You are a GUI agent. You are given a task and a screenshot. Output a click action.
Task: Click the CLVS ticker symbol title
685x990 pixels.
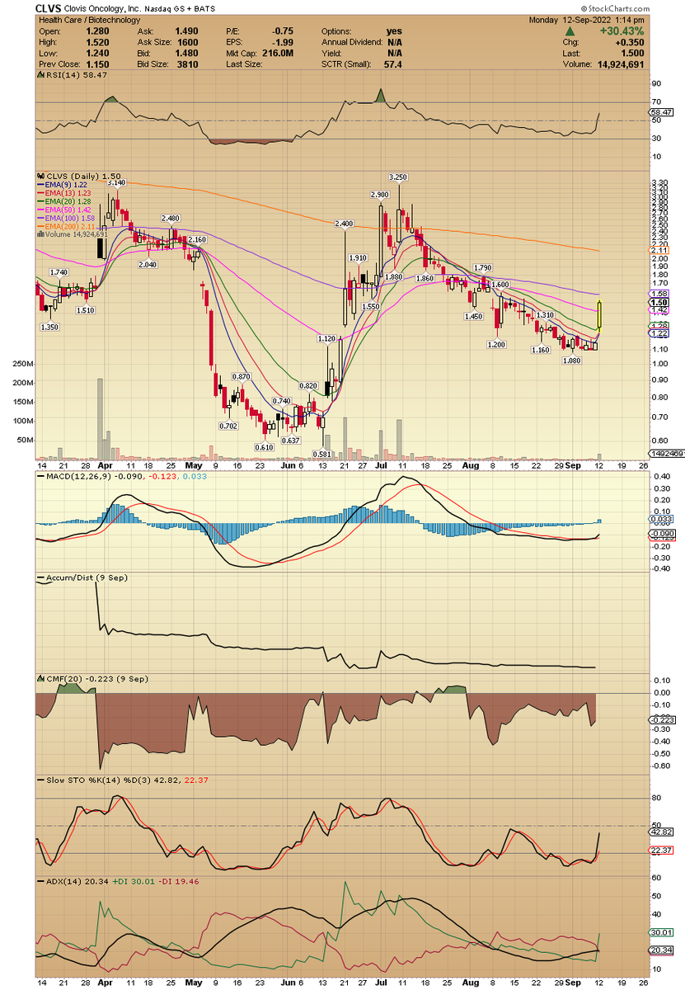pos(49,8)
